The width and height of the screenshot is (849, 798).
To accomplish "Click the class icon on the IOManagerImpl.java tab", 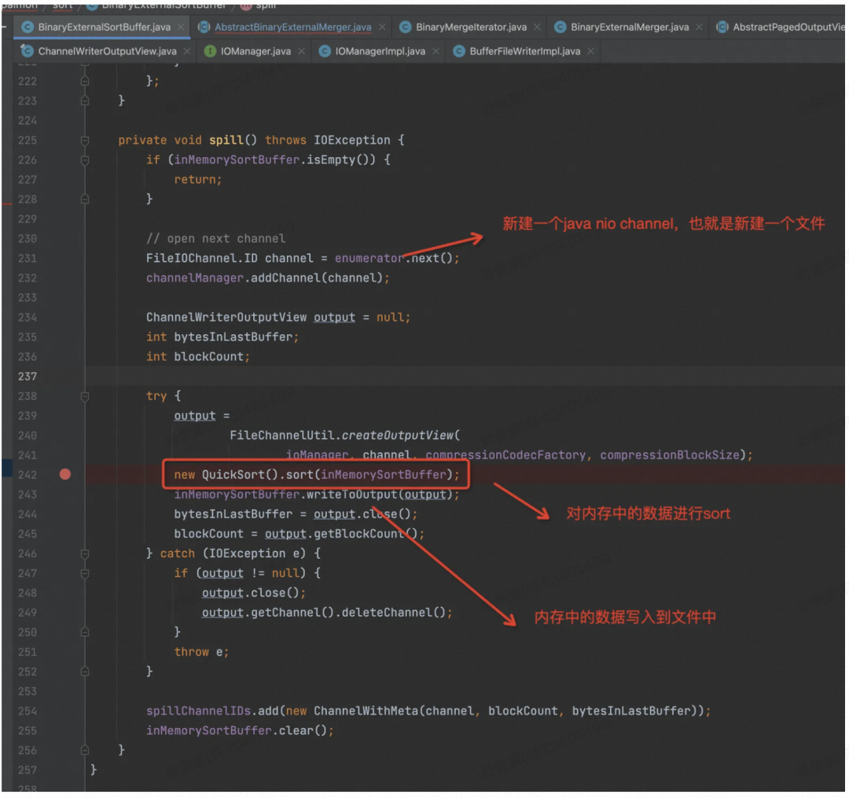I will [324, 51].
